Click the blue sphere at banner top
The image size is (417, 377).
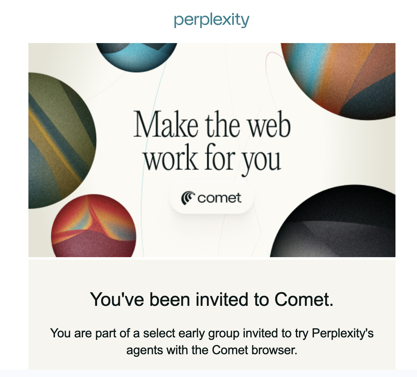point(137,56)
